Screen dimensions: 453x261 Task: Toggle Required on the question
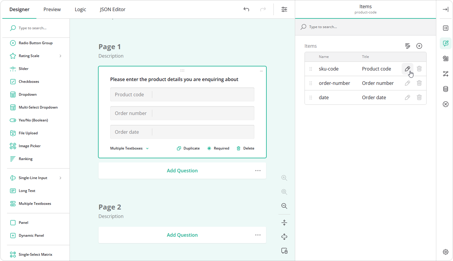[x=218, y=148]
